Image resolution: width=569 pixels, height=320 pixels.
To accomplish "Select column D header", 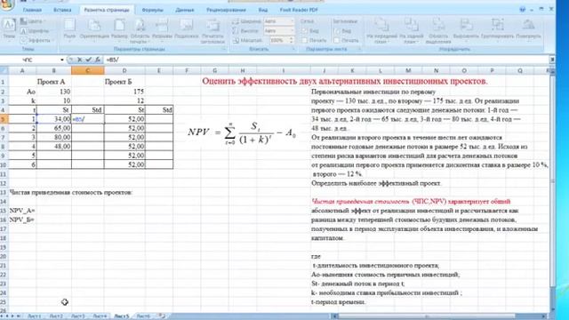I will [x=124, y=71].
